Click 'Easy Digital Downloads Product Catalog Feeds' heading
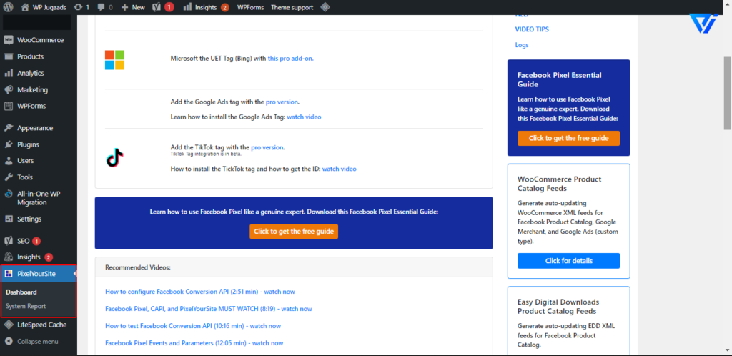732x356 pixels. coord(558,307)
